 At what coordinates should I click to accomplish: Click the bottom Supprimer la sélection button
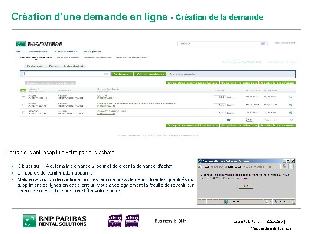(239, 125)
